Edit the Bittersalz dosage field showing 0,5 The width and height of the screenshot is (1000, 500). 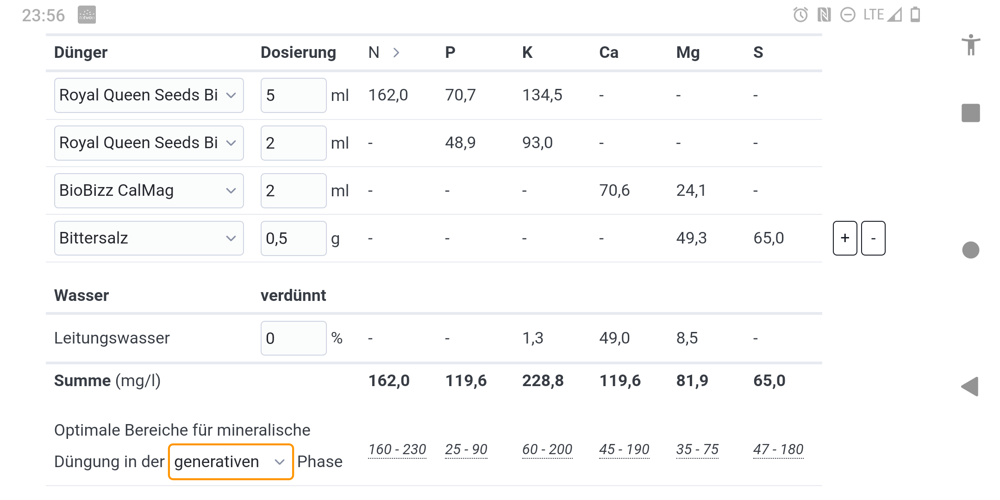293,238
